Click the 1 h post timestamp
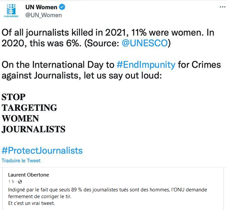227x210 pixels. click(x=11, y=182)
